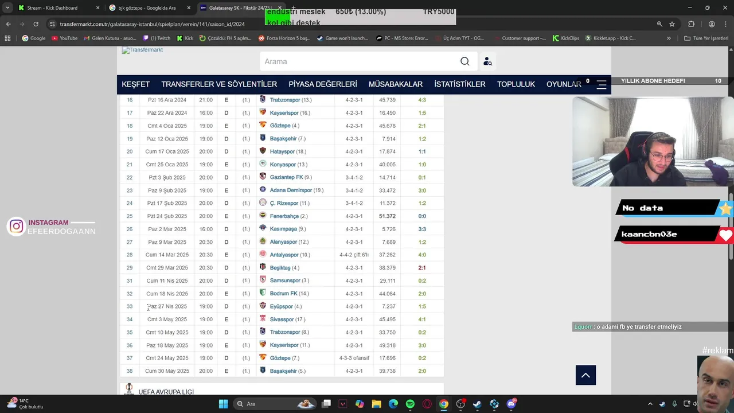Screen dimensions: 734x413
Task: Reload the page with the refresh icon
Action: click(36, 24)
